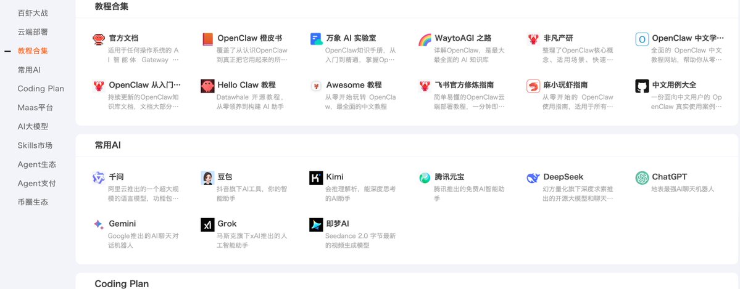Image resolution: width=740 pixels, height=289 pixels.
Task: Click the Awesome 教程 small icon
Action: point(316,86)
